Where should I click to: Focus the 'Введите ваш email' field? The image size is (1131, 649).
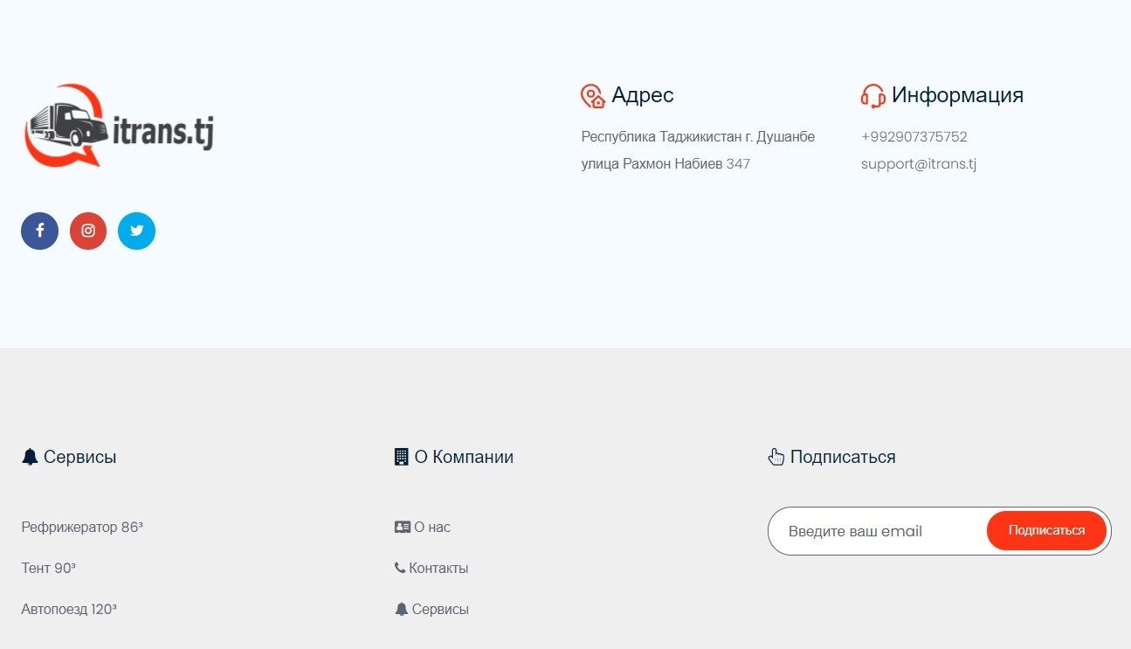point(878,531)
